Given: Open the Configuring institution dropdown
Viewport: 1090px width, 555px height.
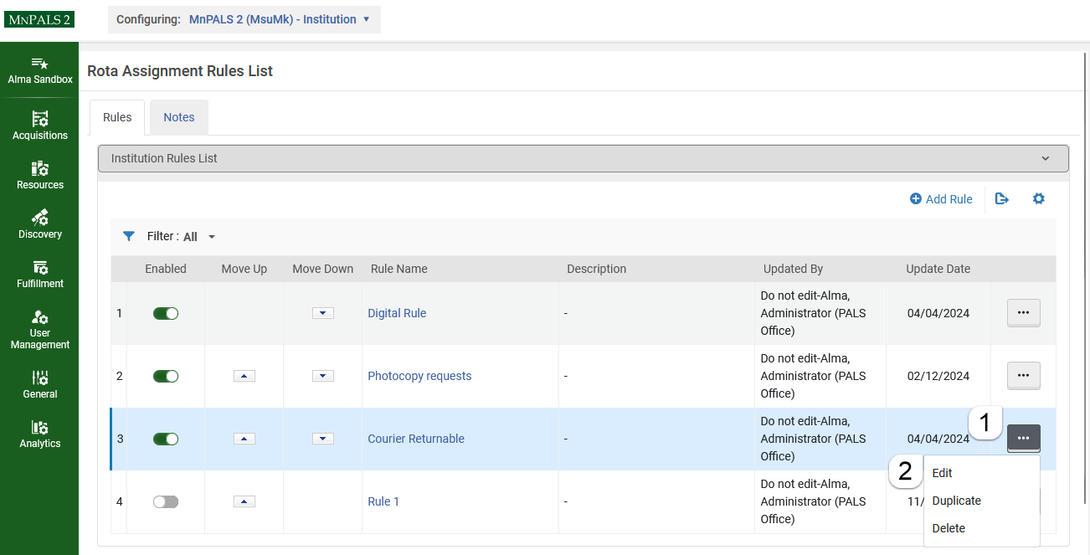Looking at the screenshot, I should [244, 19].
